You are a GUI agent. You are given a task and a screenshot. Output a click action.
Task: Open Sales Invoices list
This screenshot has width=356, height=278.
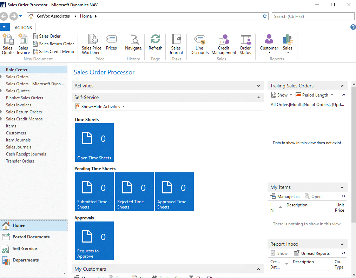click(x=19, y=105)
